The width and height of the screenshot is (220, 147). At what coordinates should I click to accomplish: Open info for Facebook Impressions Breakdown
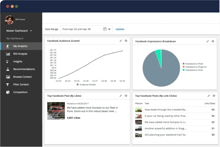pyautogui.click(x=213, y=41)
